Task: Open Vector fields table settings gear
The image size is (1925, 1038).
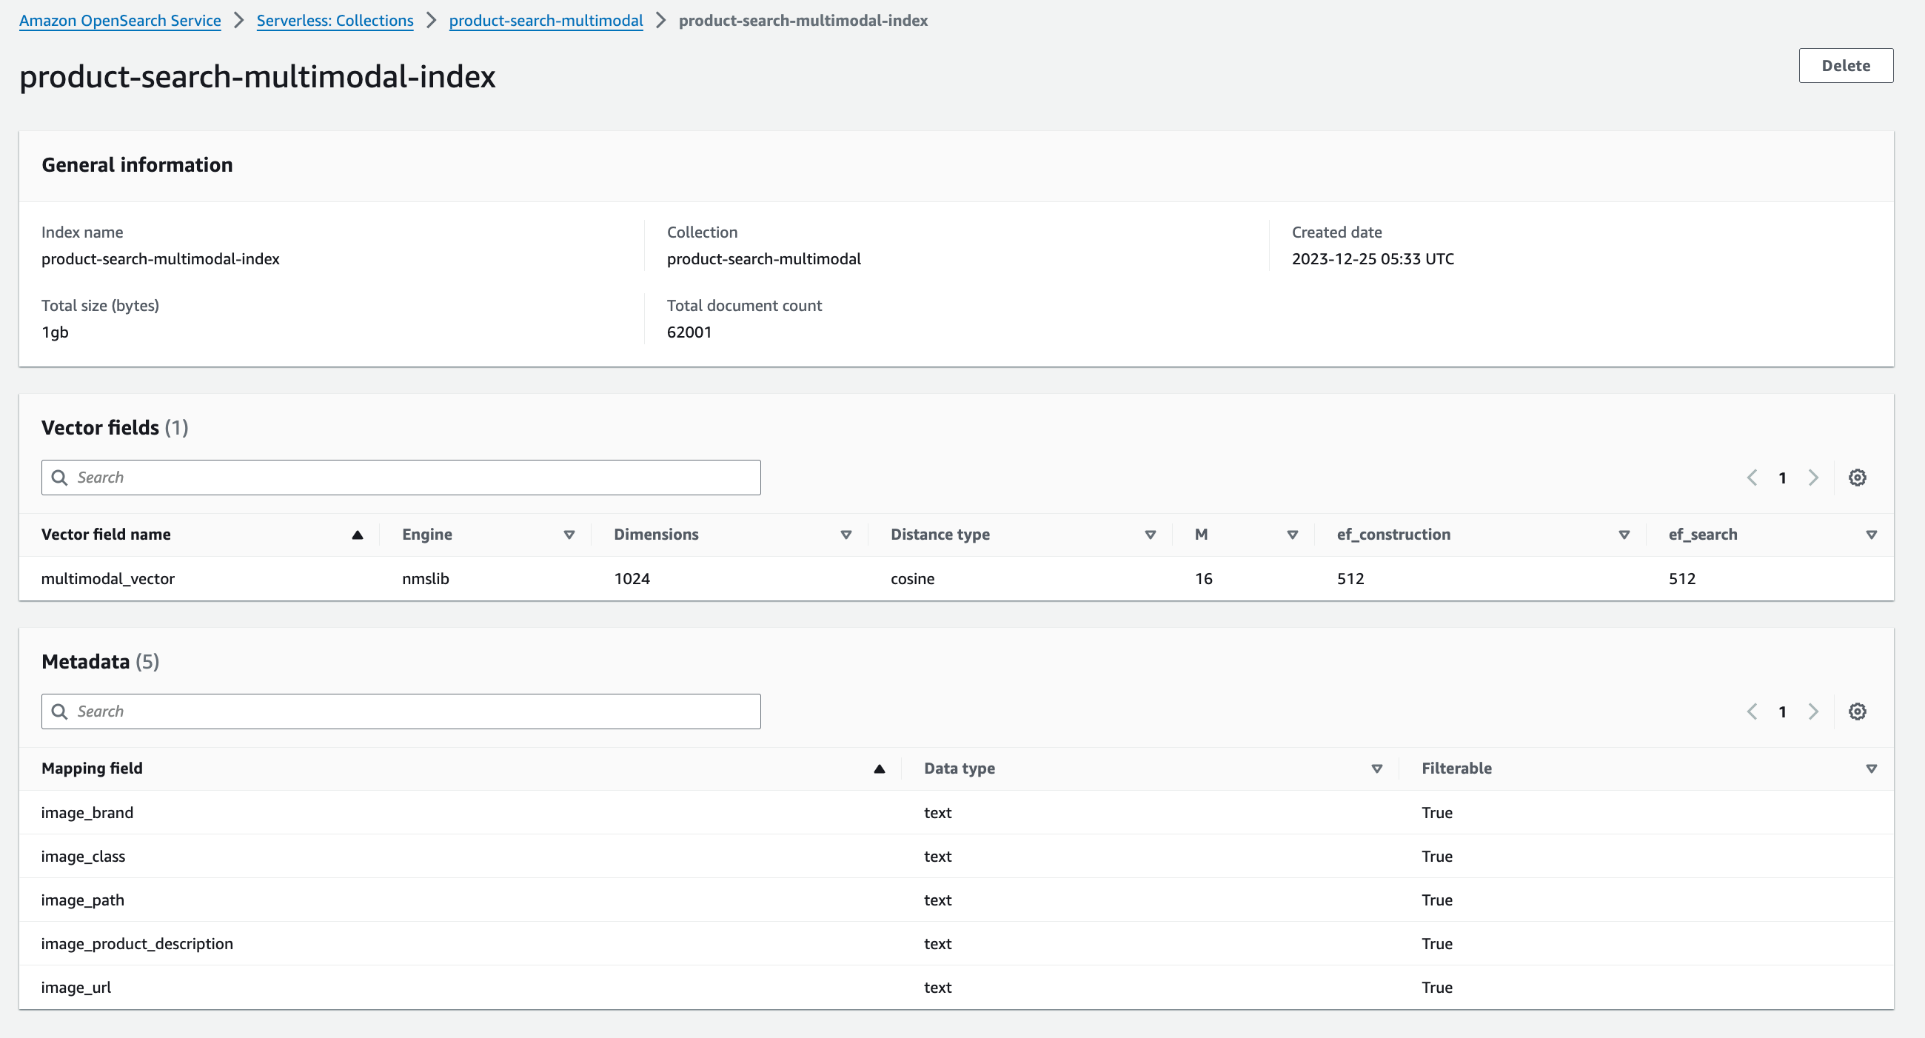Action: pos(1857,478)
